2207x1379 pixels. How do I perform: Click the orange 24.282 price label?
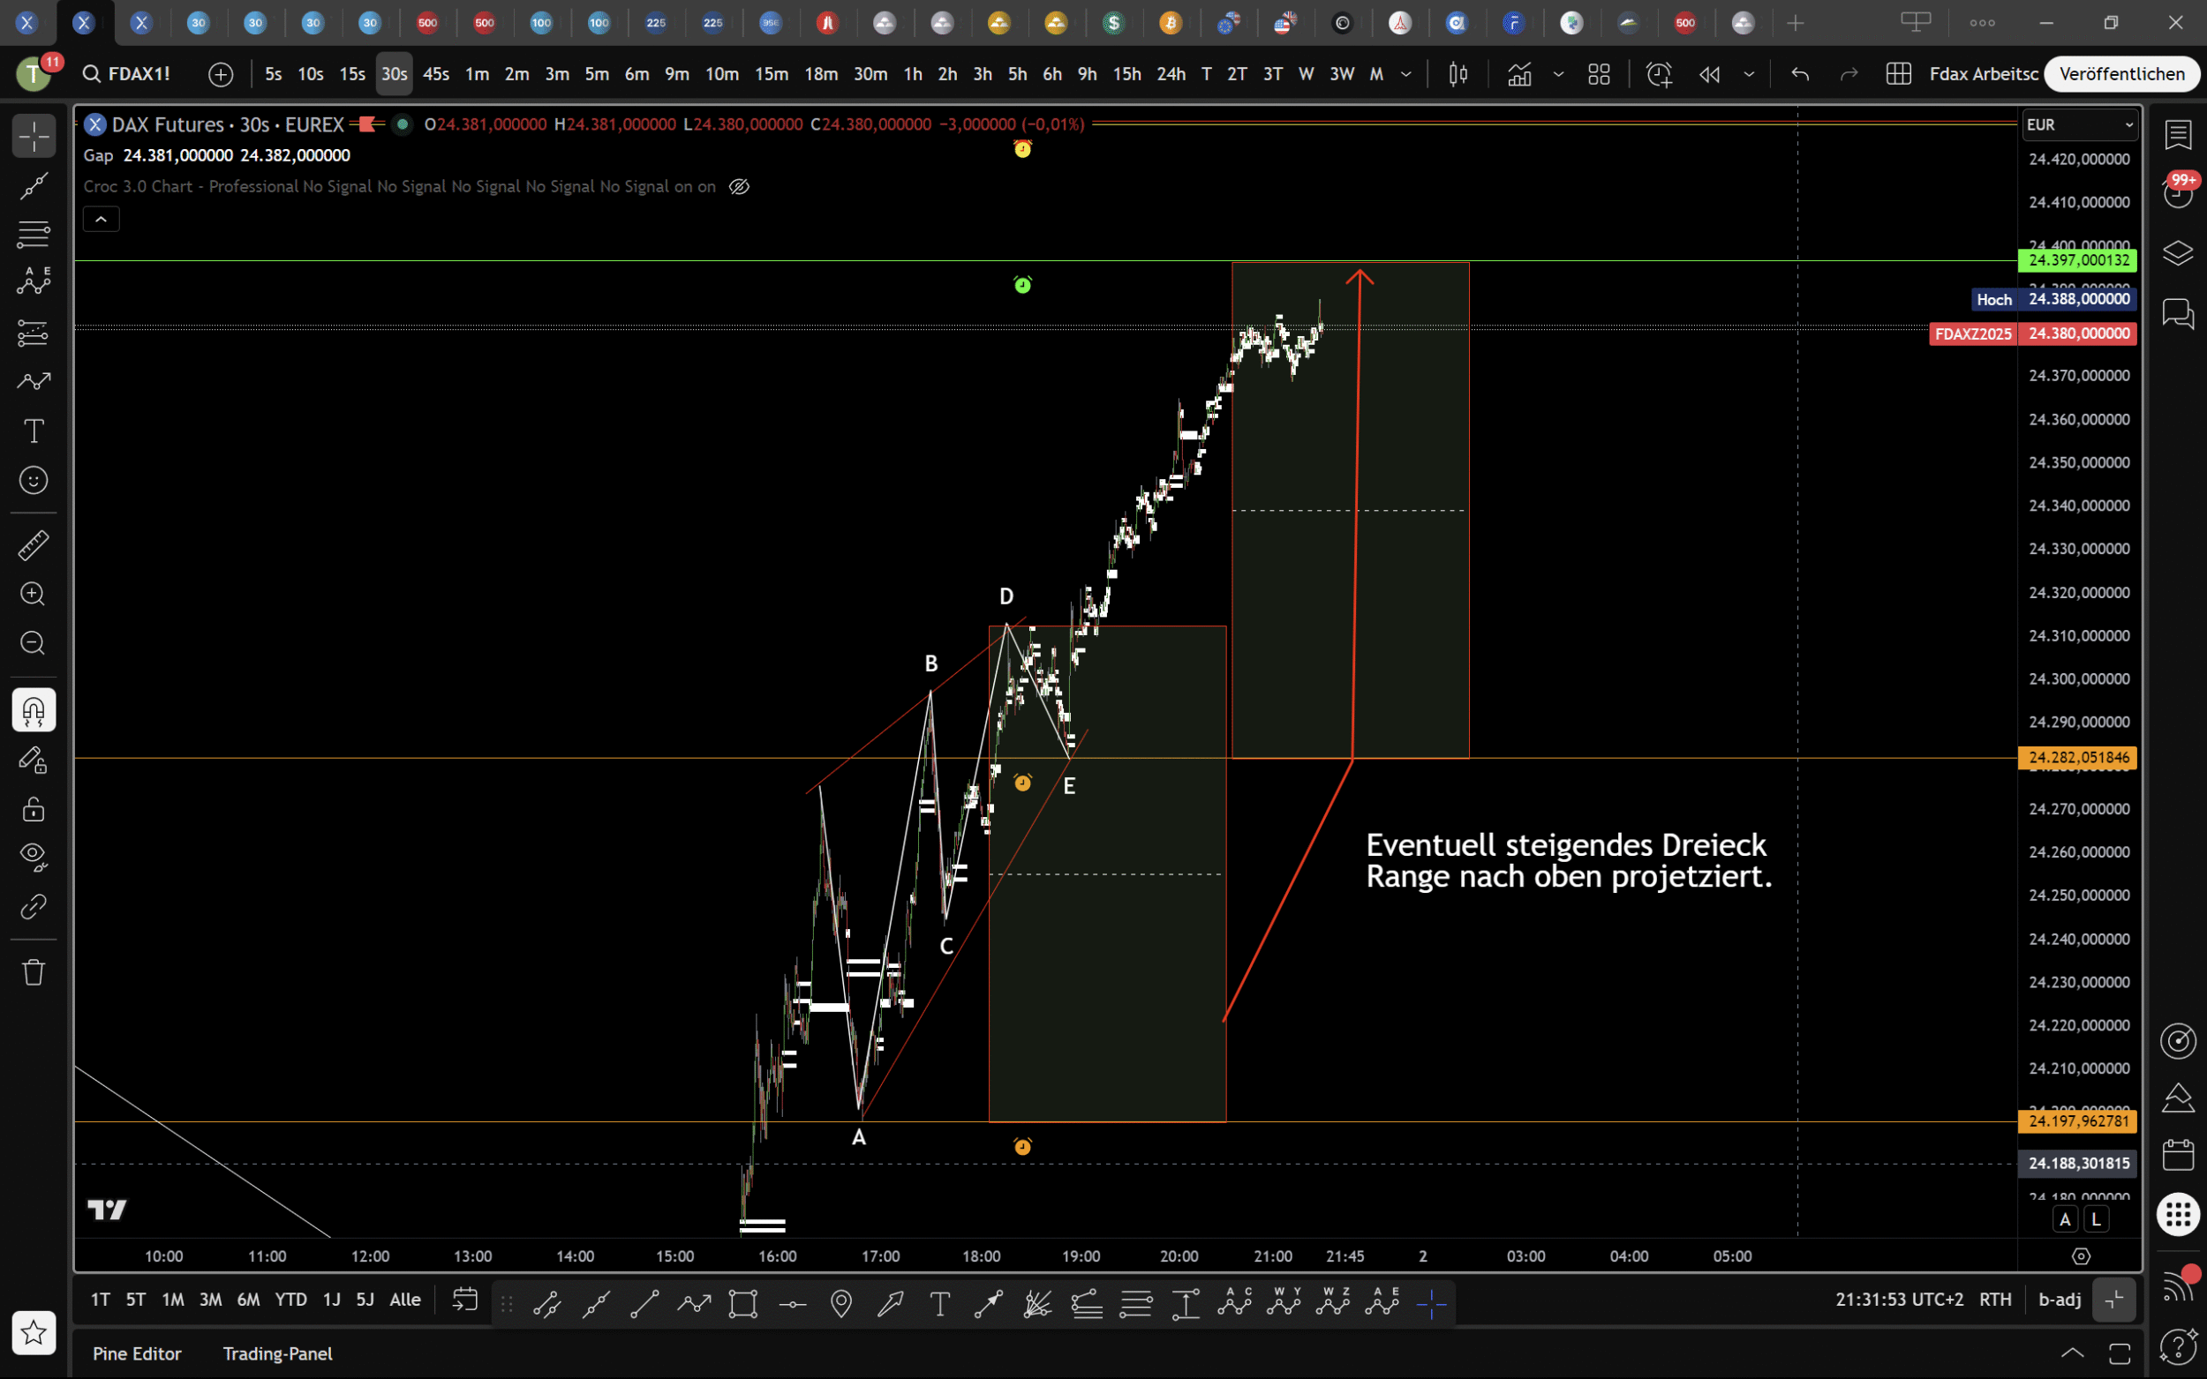point(2077,757)
